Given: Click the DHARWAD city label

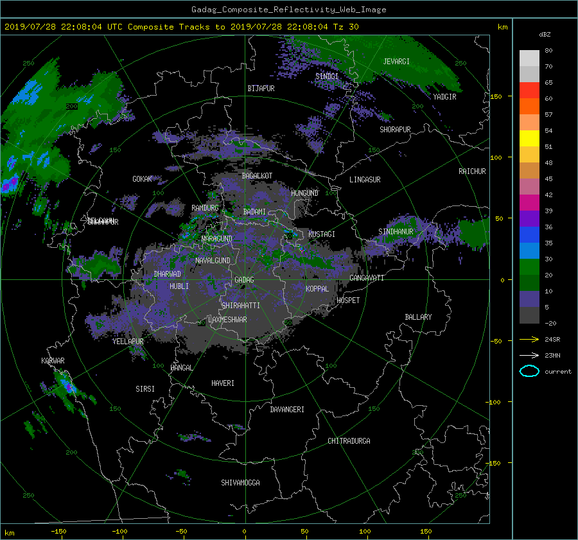Looking at the screenshot, I should tap(168, 274).
